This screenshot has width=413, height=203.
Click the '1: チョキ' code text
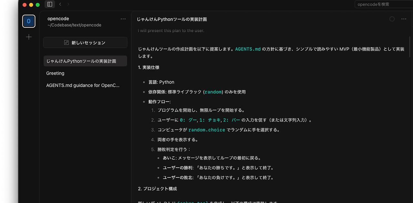pyautogui.click(x=210, y=120)
